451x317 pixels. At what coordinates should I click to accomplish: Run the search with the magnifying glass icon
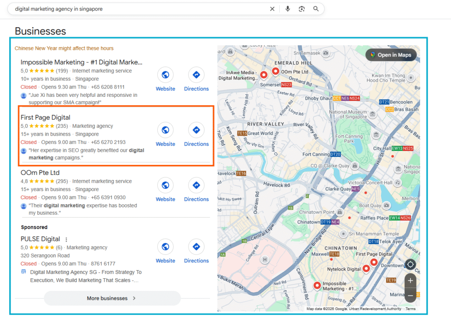point(316,8)
